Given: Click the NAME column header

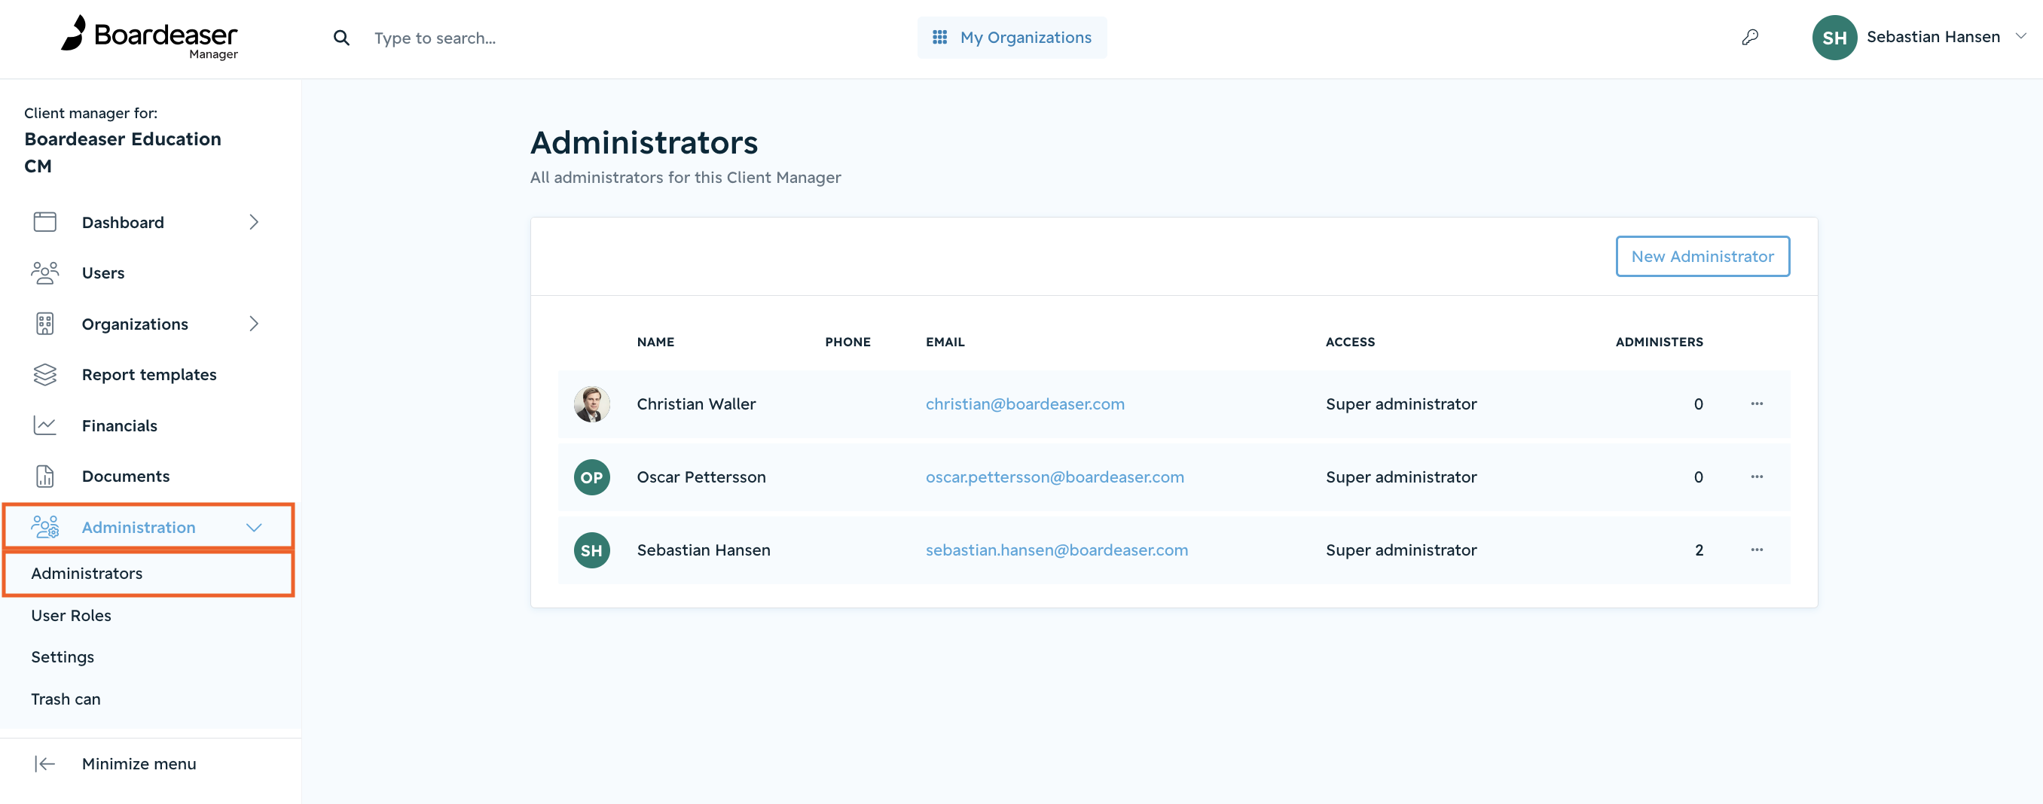Looking at the screenshot, I should 655,342.
